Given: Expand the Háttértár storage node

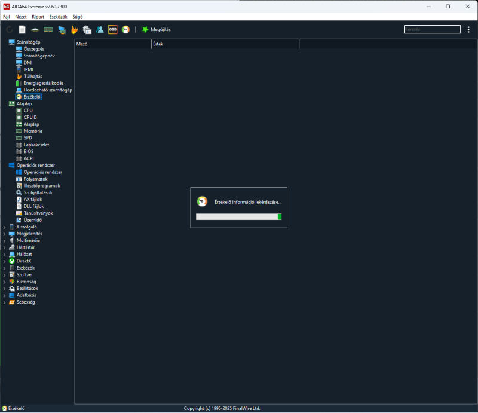Looking at the screenshot, I should (4, 247).
